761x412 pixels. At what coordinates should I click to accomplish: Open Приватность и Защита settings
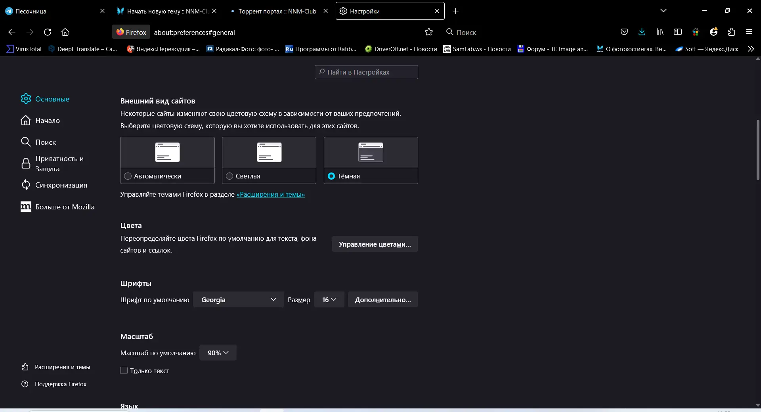click(x=52, y=163)
